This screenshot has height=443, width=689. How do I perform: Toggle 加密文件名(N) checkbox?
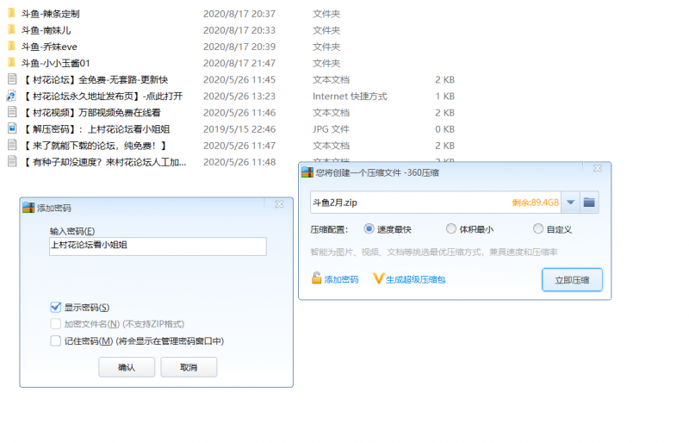pos(55,324)
